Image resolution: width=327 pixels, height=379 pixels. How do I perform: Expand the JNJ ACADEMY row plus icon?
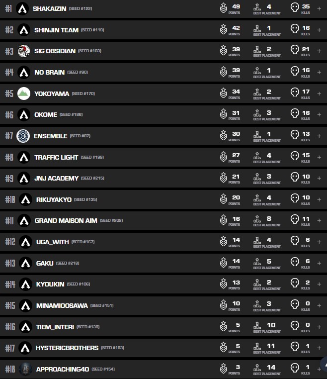click(x=319, y=178)
